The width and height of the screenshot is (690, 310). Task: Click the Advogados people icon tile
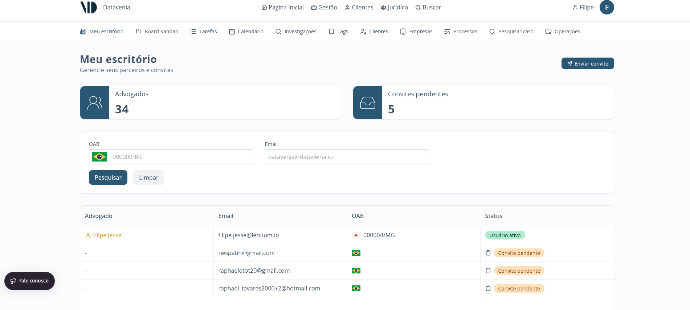pos(95,103)
